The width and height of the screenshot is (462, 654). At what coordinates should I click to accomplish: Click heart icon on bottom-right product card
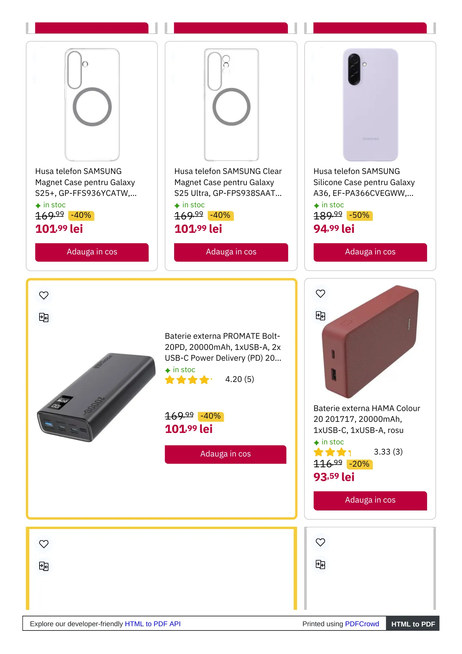pos(321,542)
